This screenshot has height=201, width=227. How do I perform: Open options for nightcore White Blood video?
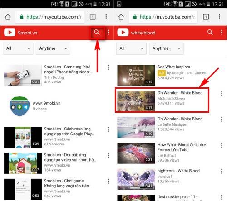[x=222, y=171]
